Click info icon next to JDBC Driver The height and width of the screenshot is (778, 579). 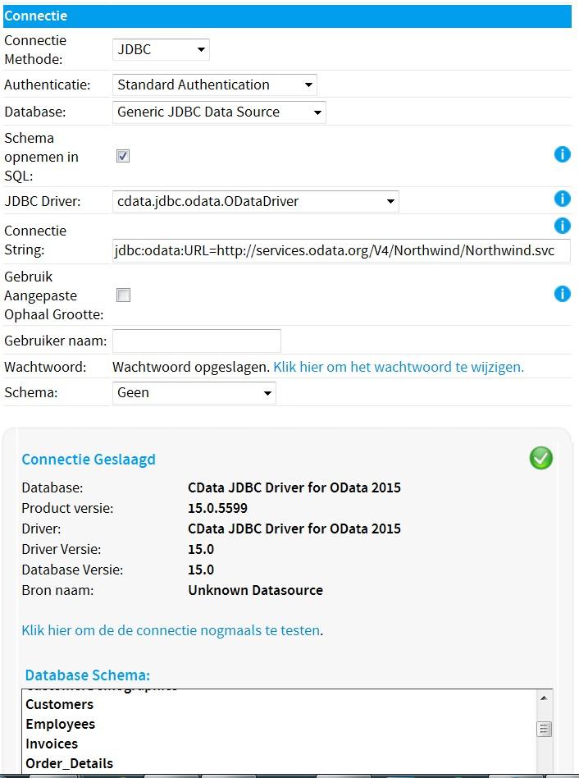coord(562,199)
